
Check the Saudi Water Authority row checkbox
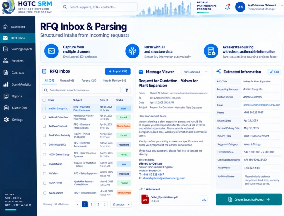tap(44, 135)
